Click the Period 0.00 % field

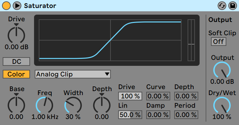tap(186, 115)
